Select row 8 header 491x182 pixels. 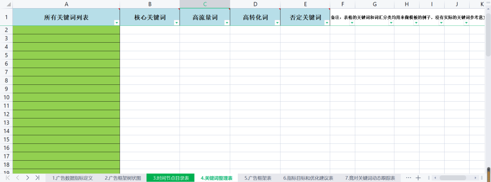[6, 81]
